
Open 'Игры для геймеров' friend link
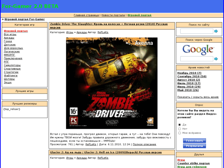(192, 167)
